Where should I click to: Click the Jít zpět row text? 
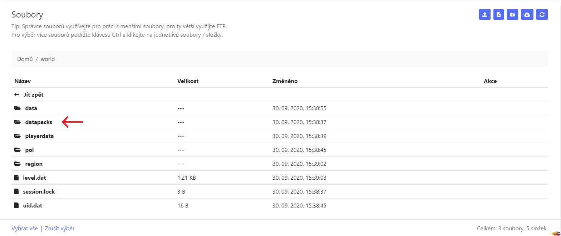click(34, 94)
